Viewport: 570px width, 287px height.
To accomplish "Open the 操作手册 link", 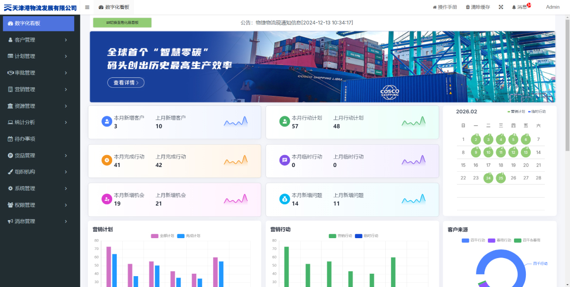I will pos(445,7).
